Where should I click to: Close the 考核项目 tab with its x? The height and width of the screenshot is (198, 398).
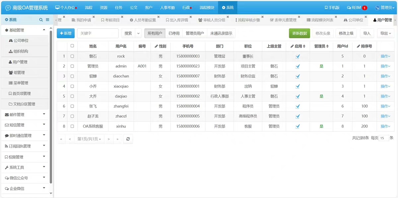pyautogui.click(x=122, y=17)
